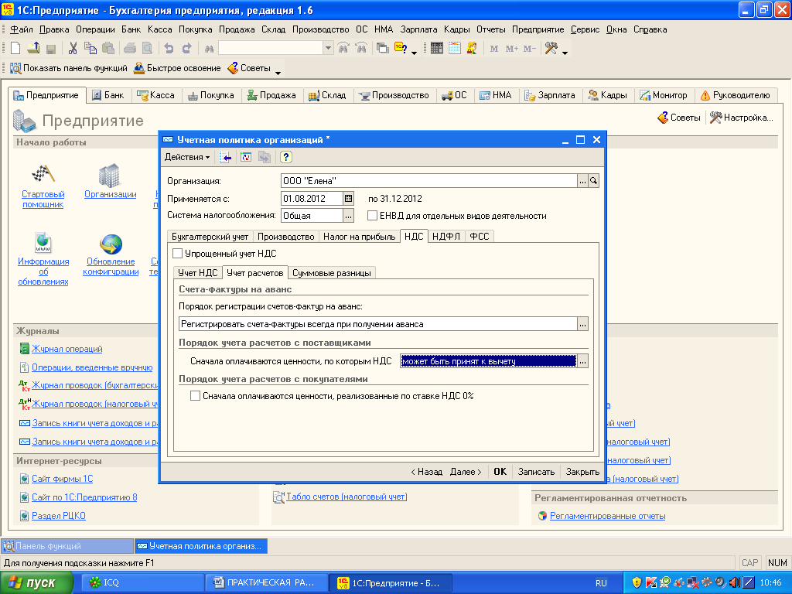
Task: Click the help question icon in dialog
Action: tap(286, 157)
